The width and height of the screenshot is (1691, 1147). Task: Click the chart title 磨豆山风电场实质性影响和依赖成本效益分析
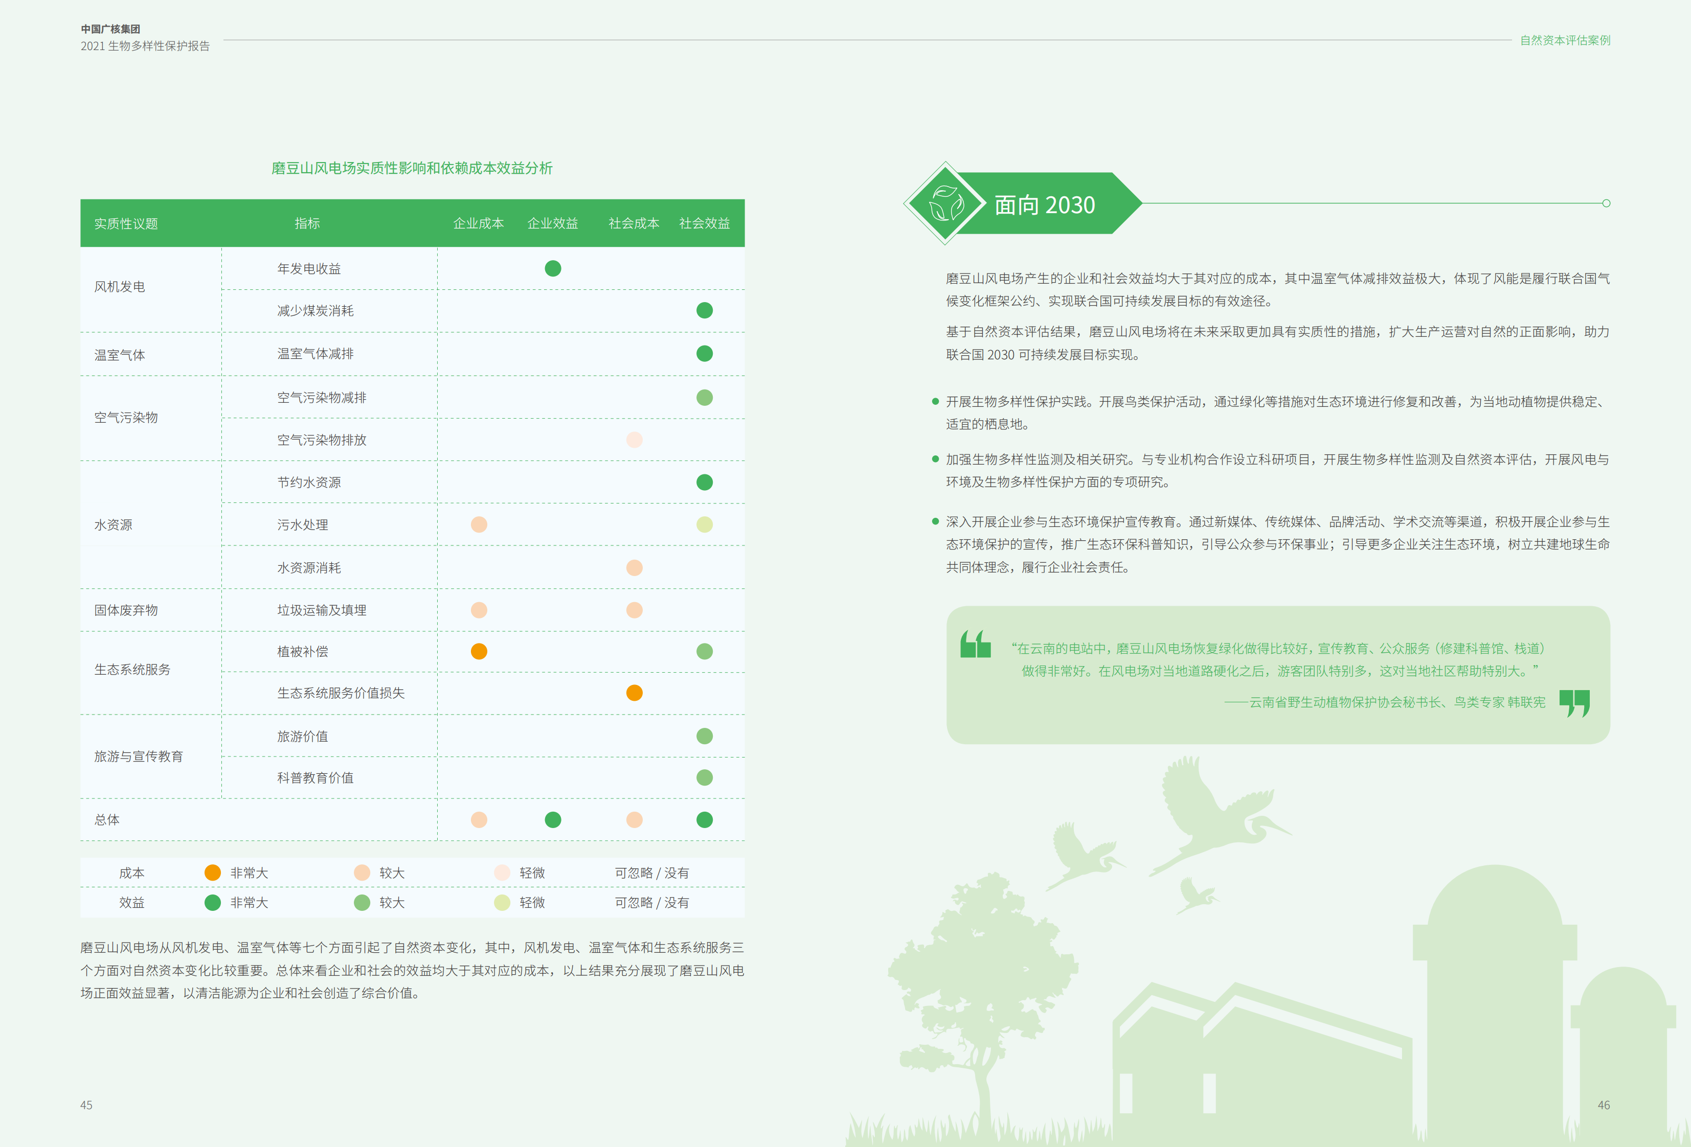click(412, 168)
